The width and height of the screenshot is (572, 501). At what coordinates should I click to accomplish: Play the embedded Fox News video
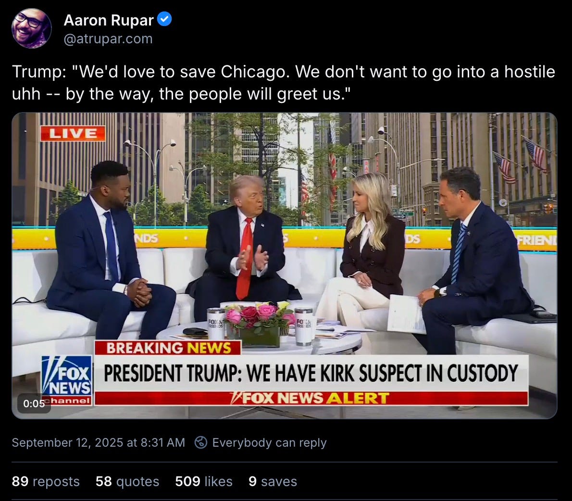(285, 265)
